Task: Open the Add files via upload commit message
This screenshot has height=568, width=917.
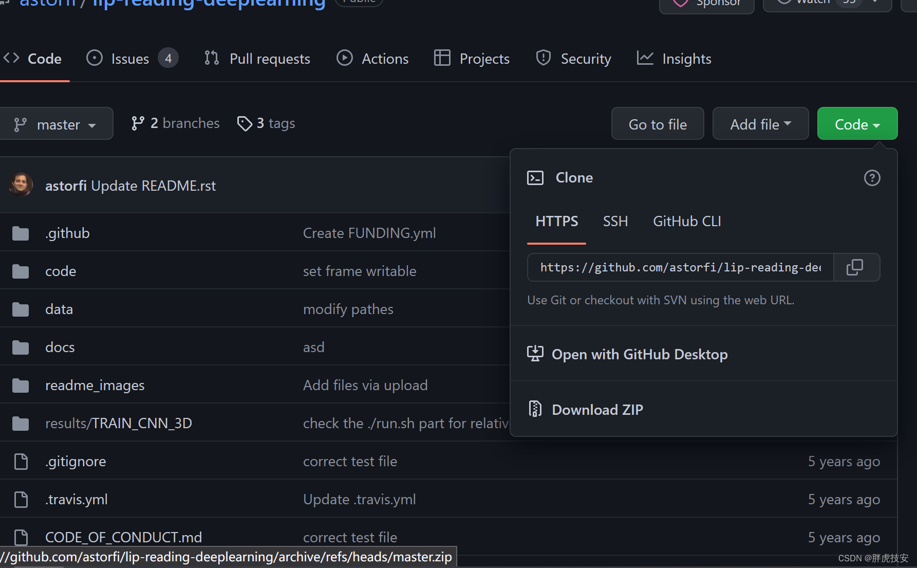Action: [x=365, y=386]
